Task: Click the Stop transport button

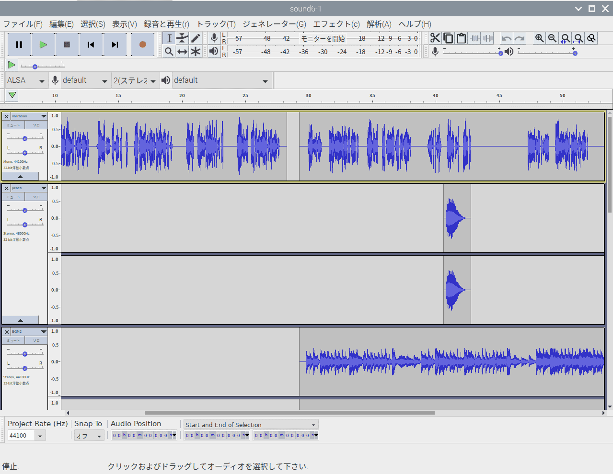Action: click(x=67, y=45)
